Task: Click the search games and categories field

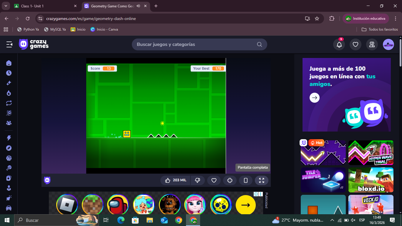Action: (x=196, y=44)
